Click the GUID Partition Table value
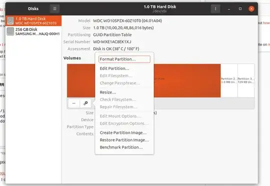The width and height of the screenshot is (270, 186). [x=112, y=35]
